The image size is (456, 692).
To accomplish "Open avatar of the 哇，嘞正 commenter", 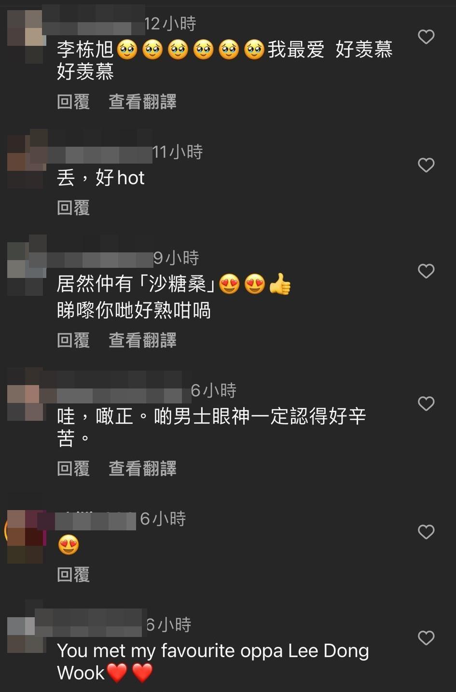I will tap(25, 399).
